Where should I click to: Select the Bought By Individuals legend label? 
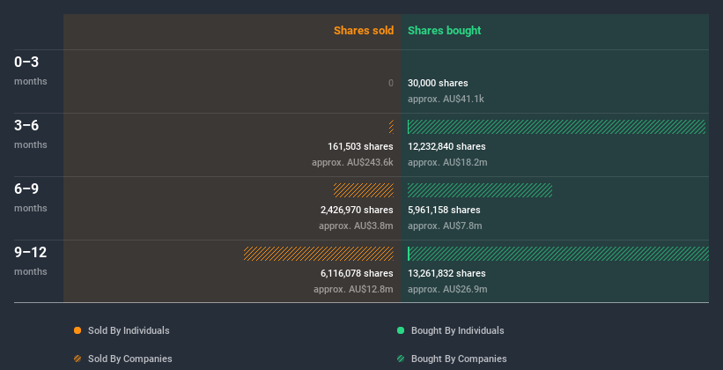pyautogui.click(x=457, y=330)
